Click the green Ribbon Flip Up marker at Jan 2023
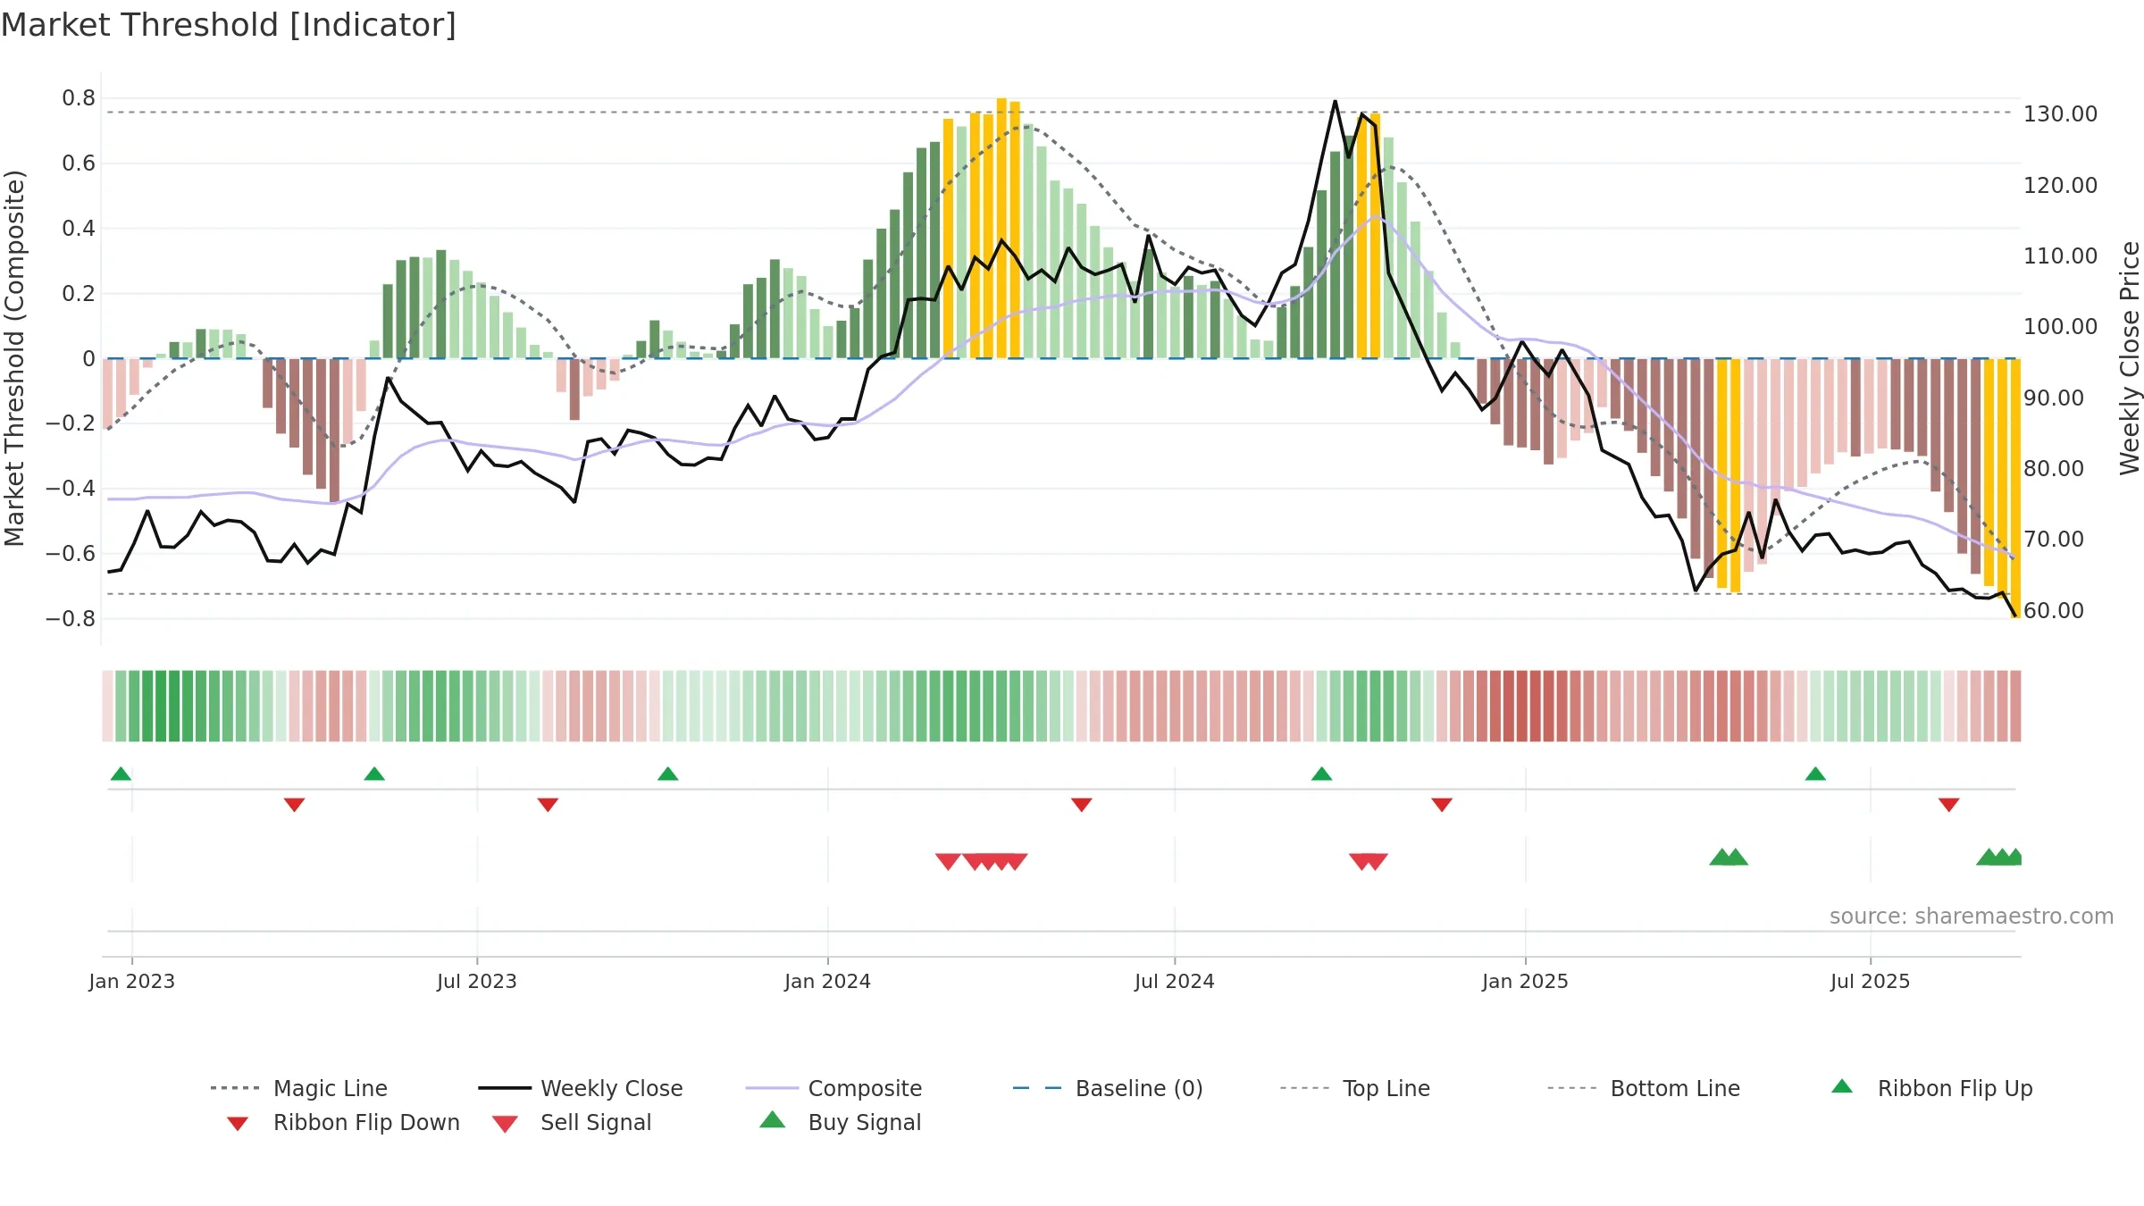Screen dimensions: 2144x1206 121,774
